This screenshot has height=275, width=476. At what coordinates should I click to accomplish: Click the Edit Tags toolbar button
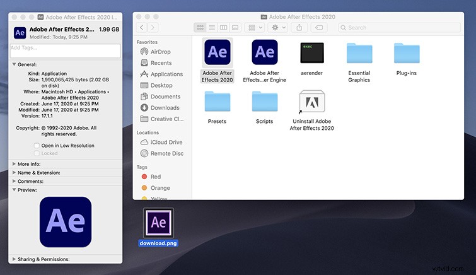tap(319, 28)
